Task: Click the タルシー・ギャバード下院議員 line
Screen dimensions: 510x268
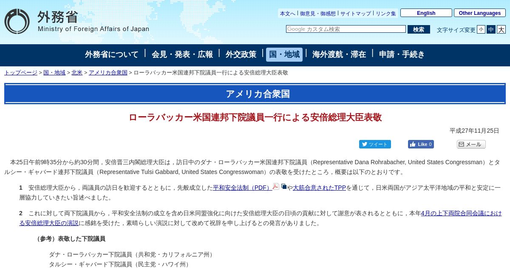Action: (x=120, y=264)
